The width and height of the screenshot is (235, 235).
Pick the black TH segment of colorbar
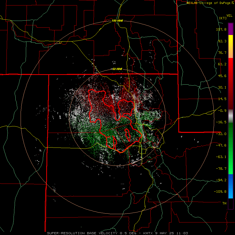tap(231, 203)
